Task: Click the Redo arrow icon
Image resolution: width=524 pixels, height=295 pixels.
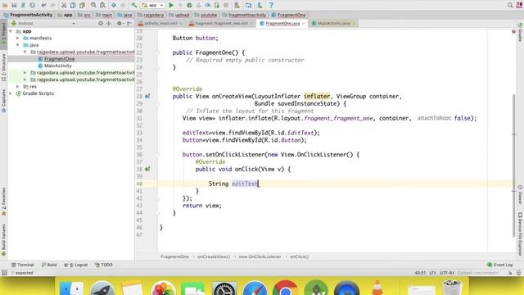Action: [x=52, y=5]
